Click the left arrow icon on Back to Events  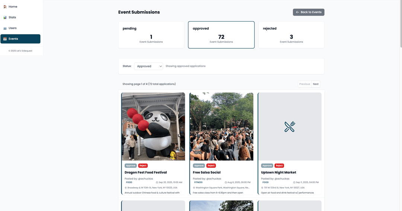(297, 12)
